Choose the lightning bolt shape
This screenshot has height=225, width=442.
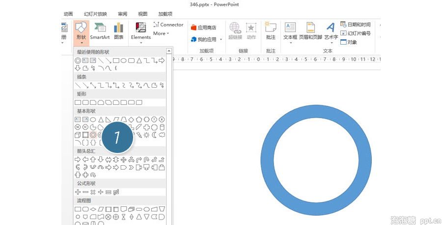point(139,135)
